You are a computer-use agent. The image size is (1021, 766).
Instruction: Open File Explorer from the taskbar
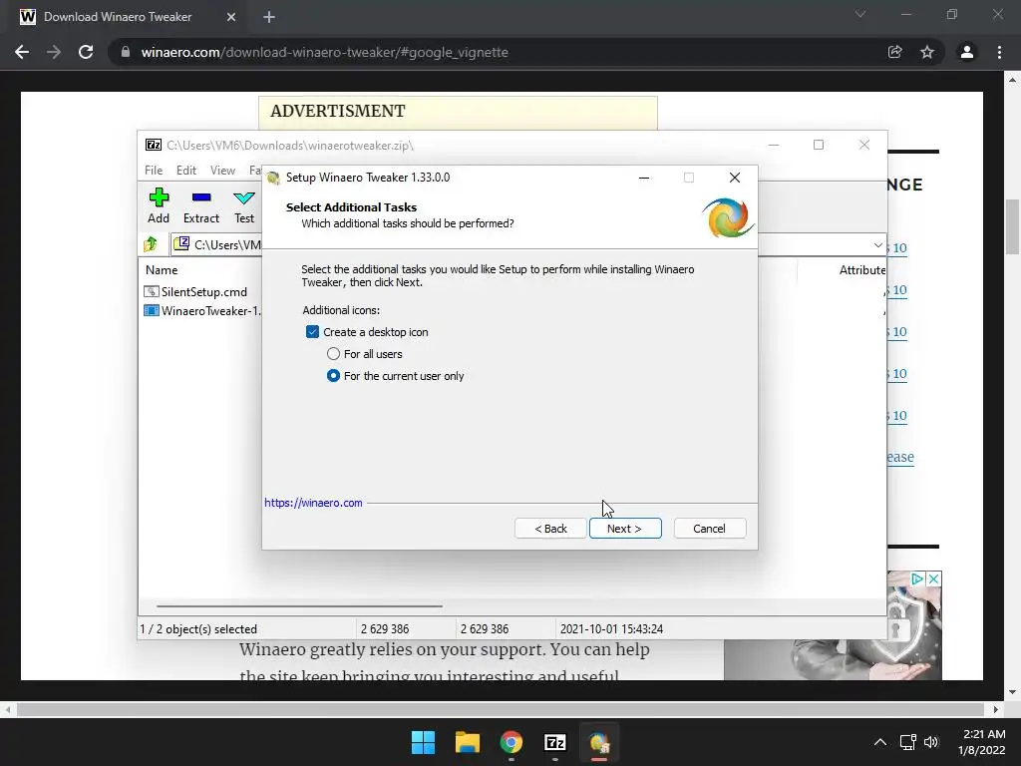[467, 742]
